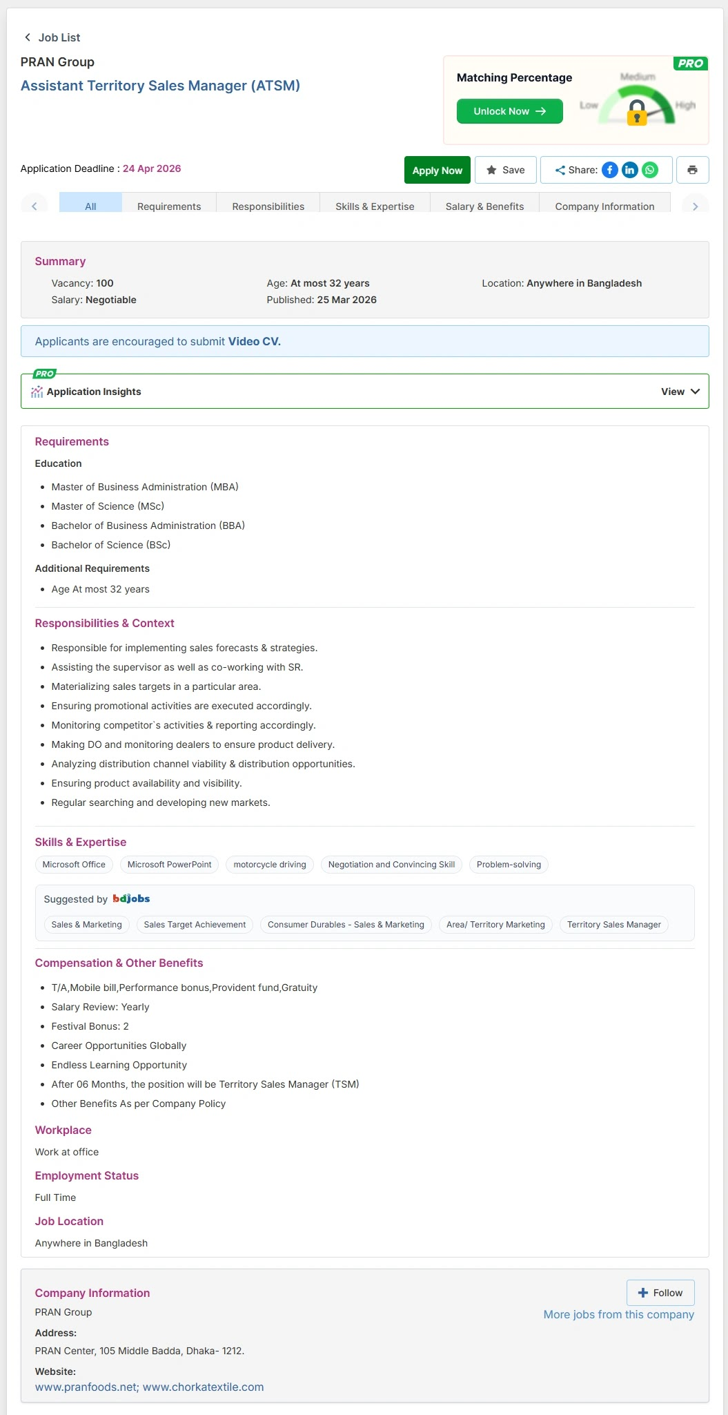Print this job posting
This screenshot has height=1415, width=728.
point(692,170)
